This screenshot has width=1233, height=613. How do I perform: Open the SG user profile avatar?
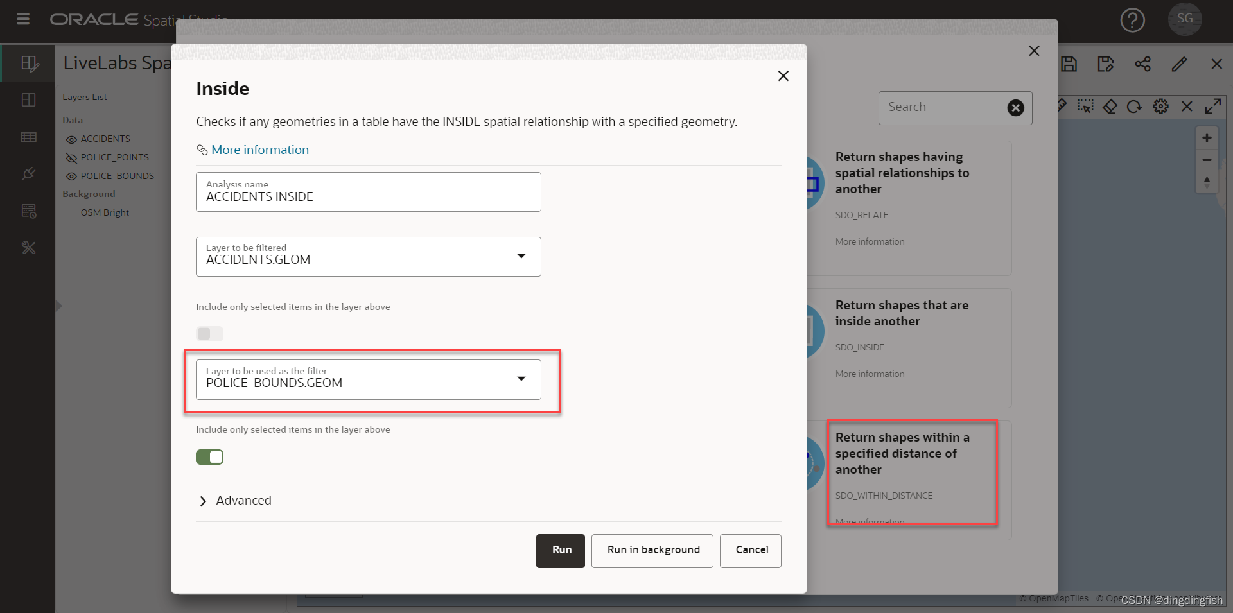point(1185,19)
